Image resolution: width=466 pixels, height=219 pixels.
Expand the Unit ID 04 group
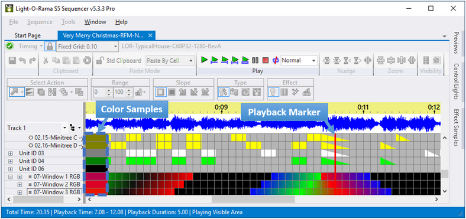click(x=11, y=161)
